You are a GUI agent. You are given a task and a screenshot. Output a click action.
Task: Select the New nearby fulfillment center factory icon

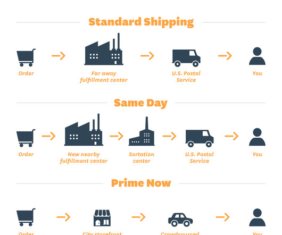point(84,130)
